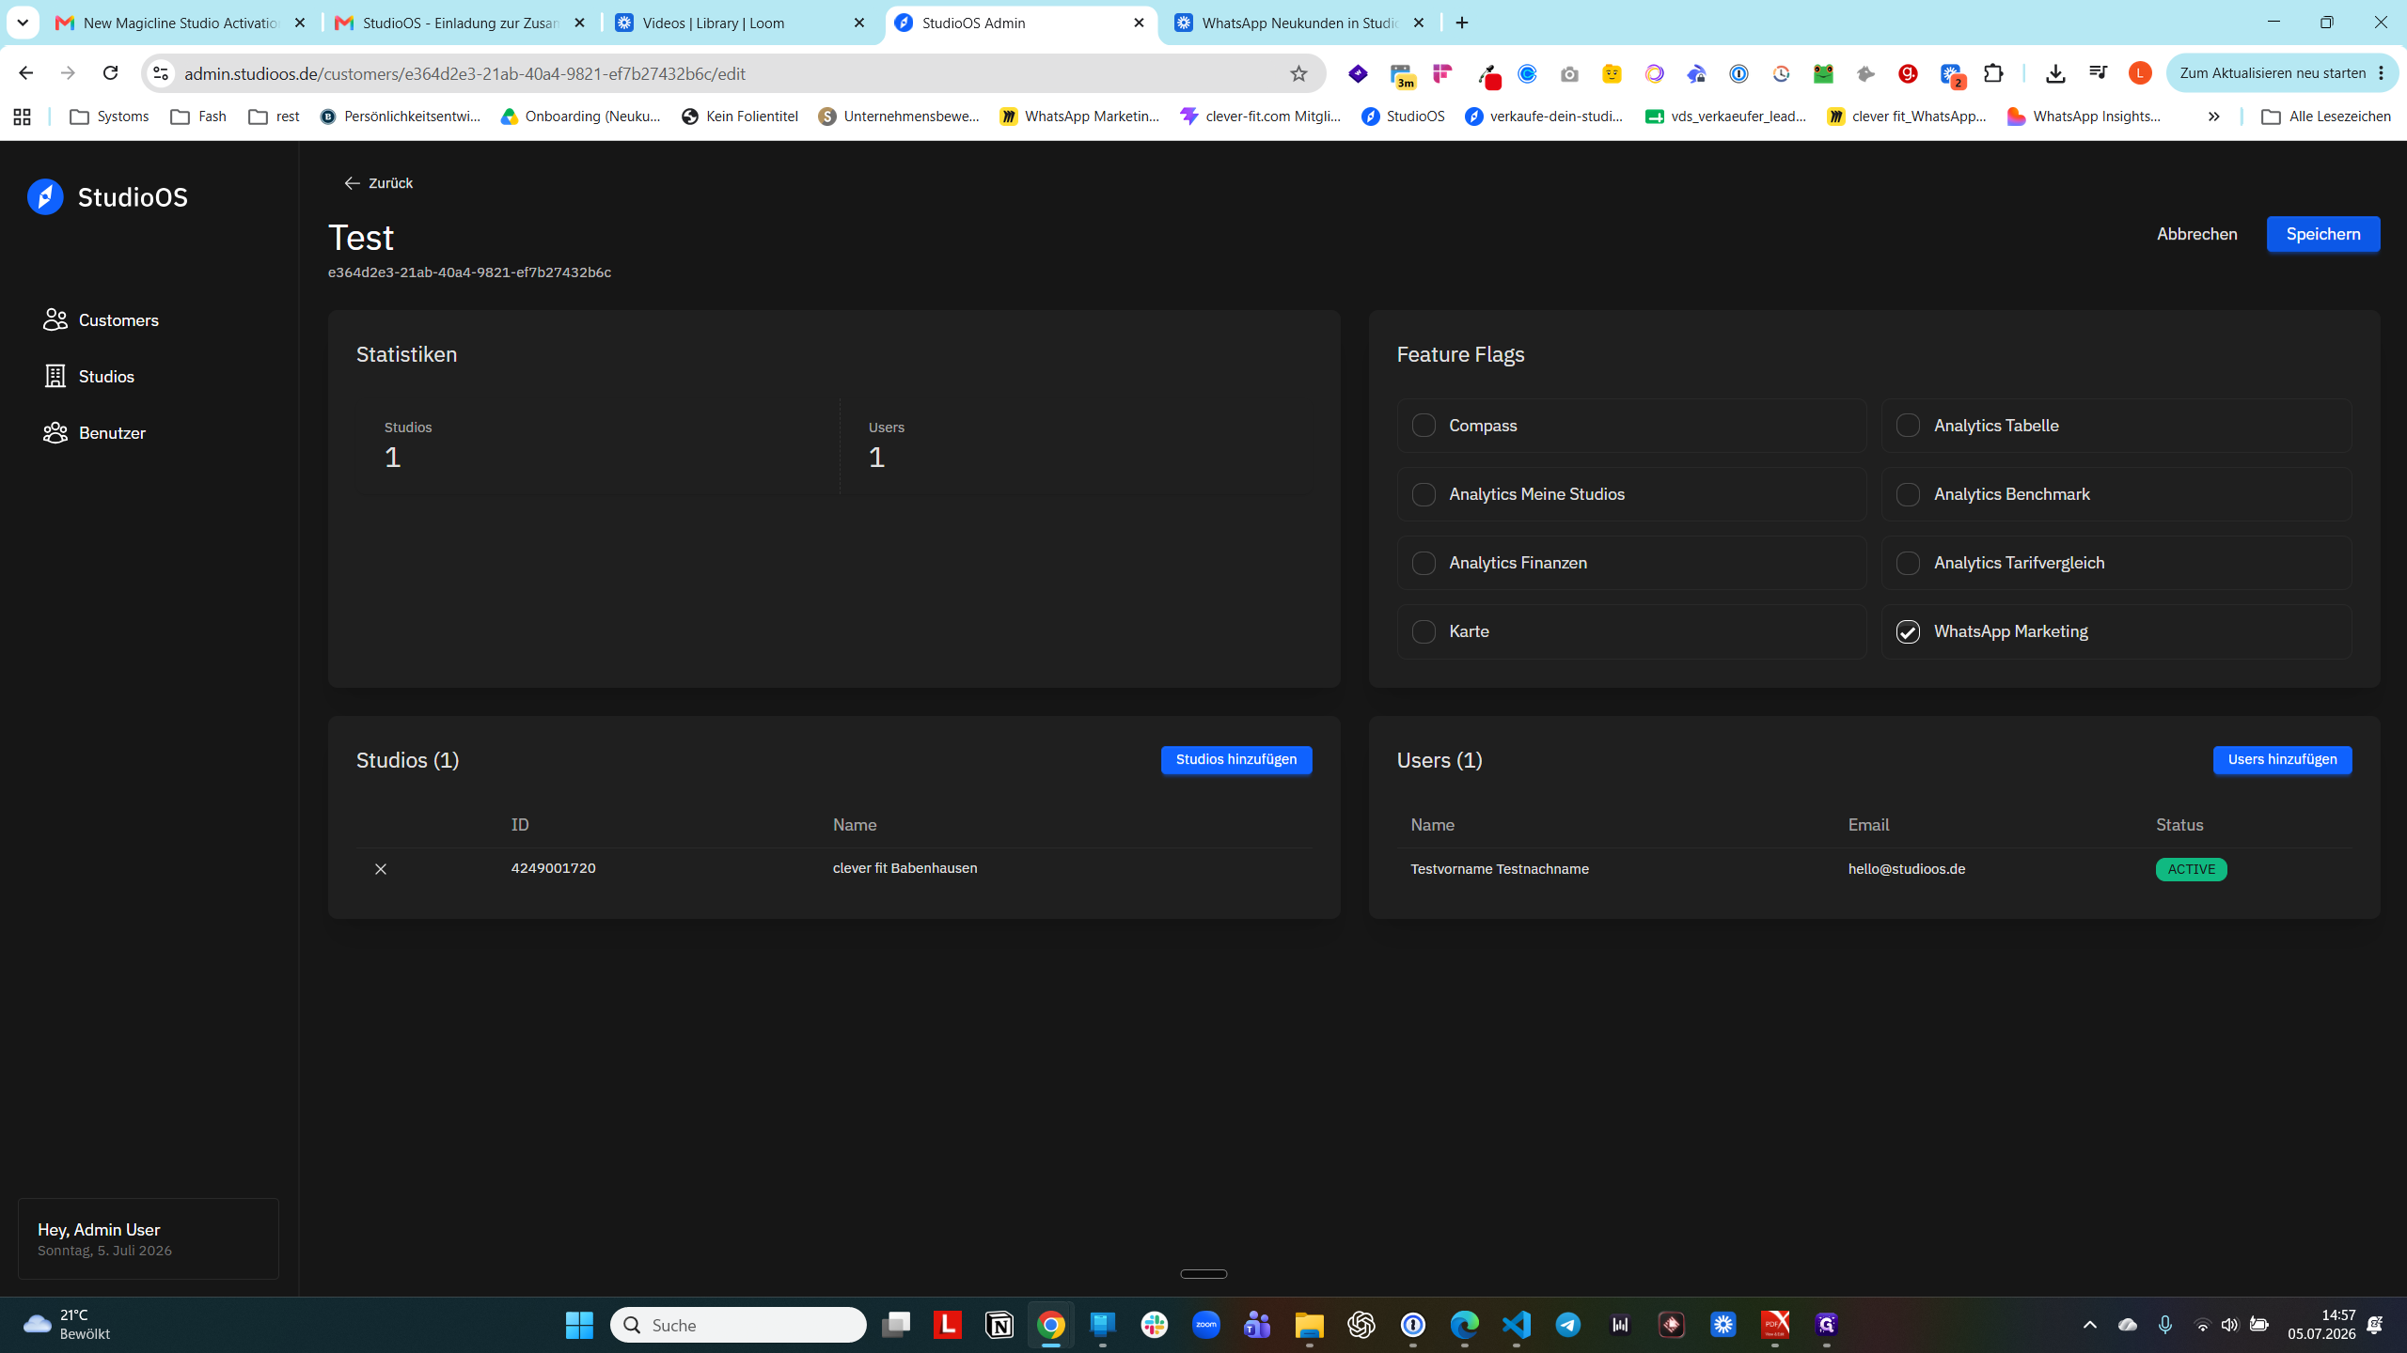2407x1353 pixels.
Task: Open the Chrome apps grid shortcut
Action: (22, 117)
